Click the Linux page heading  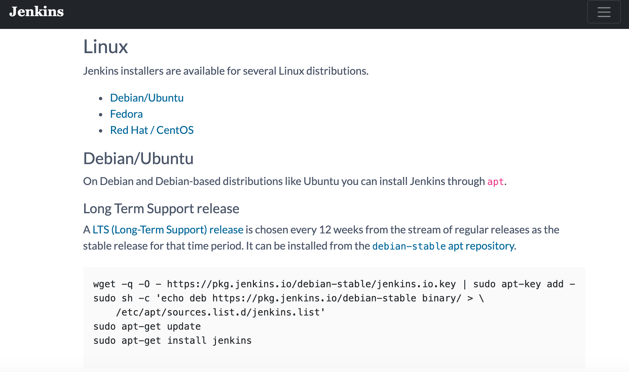coord(106,46)
